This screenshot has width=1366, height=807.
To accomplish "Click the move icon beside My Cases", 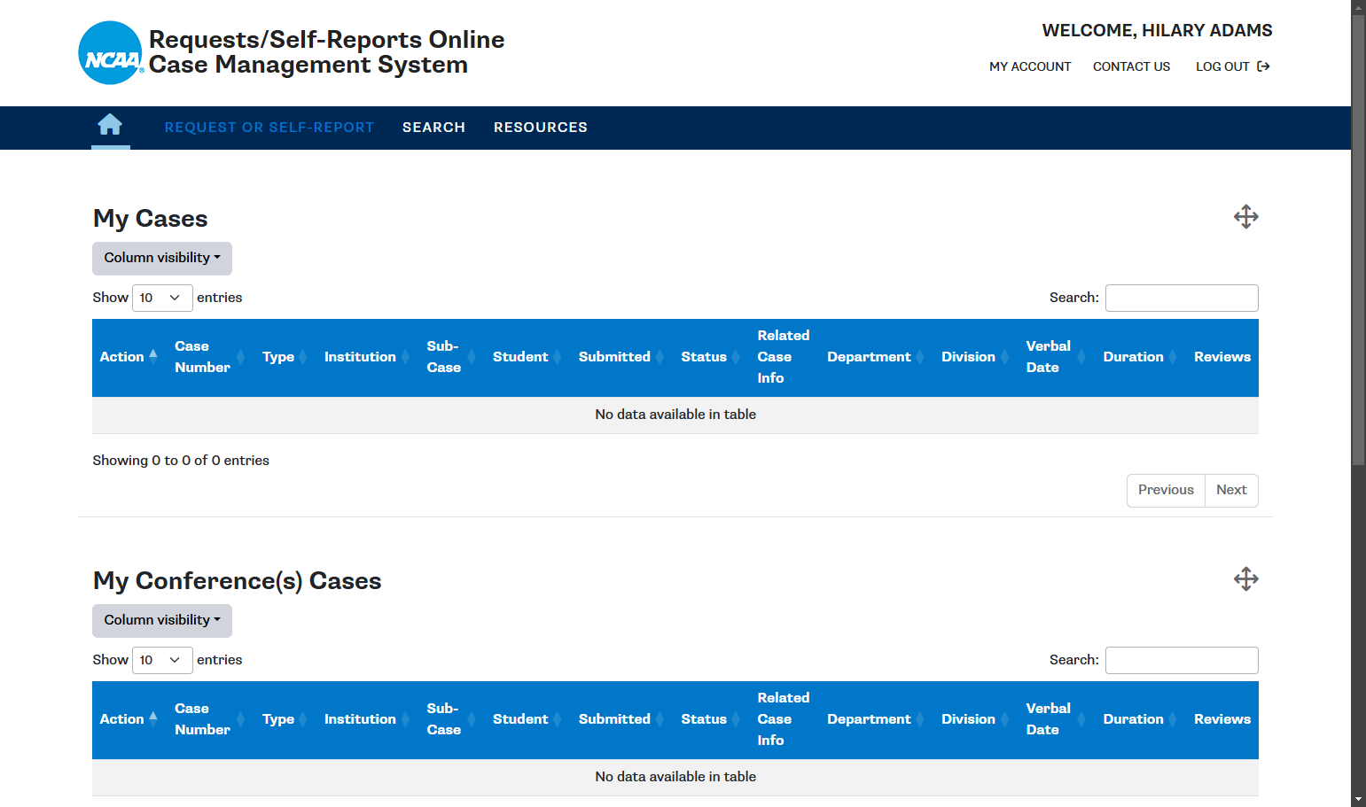I will pos(1245,217).
